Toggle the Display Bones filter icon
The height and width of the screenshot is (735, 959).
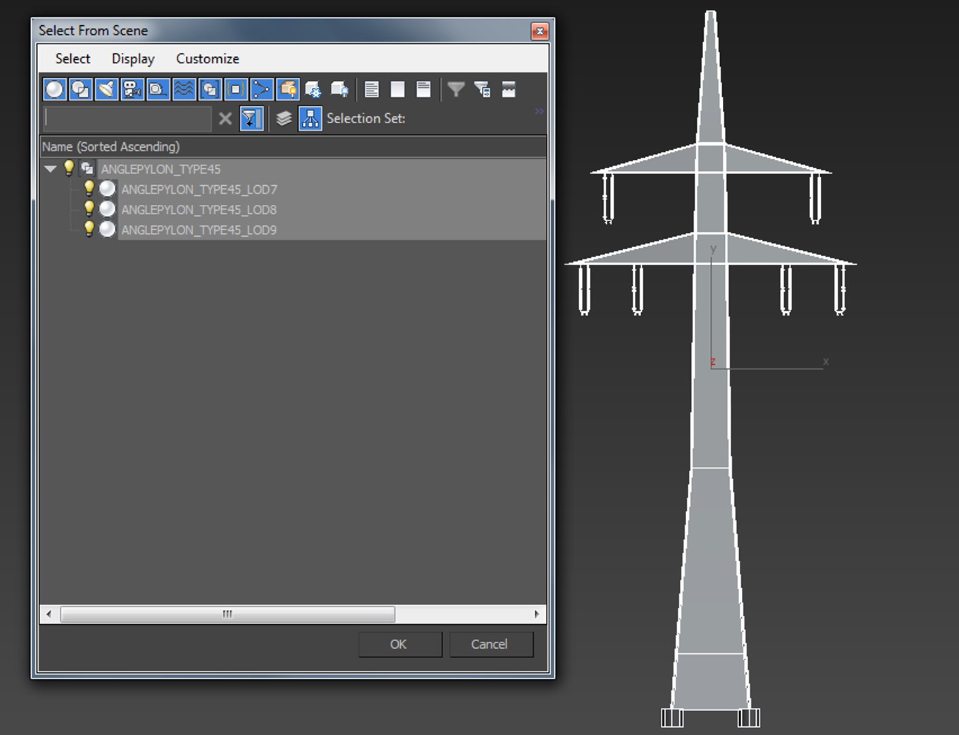261,89
